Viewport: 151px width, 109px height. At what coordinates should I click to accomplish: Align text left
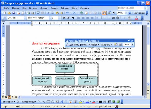coord(79,18)
